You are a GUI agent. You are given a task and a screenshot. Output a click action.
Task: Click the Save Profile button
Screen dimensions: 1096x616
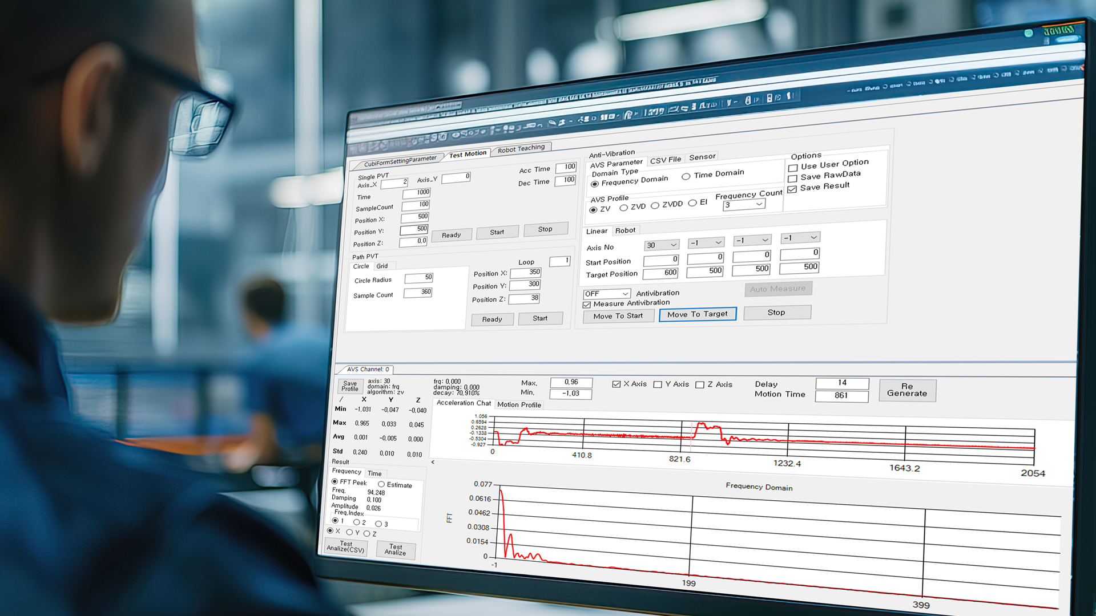pyautogui.click(x=350, y=386)
